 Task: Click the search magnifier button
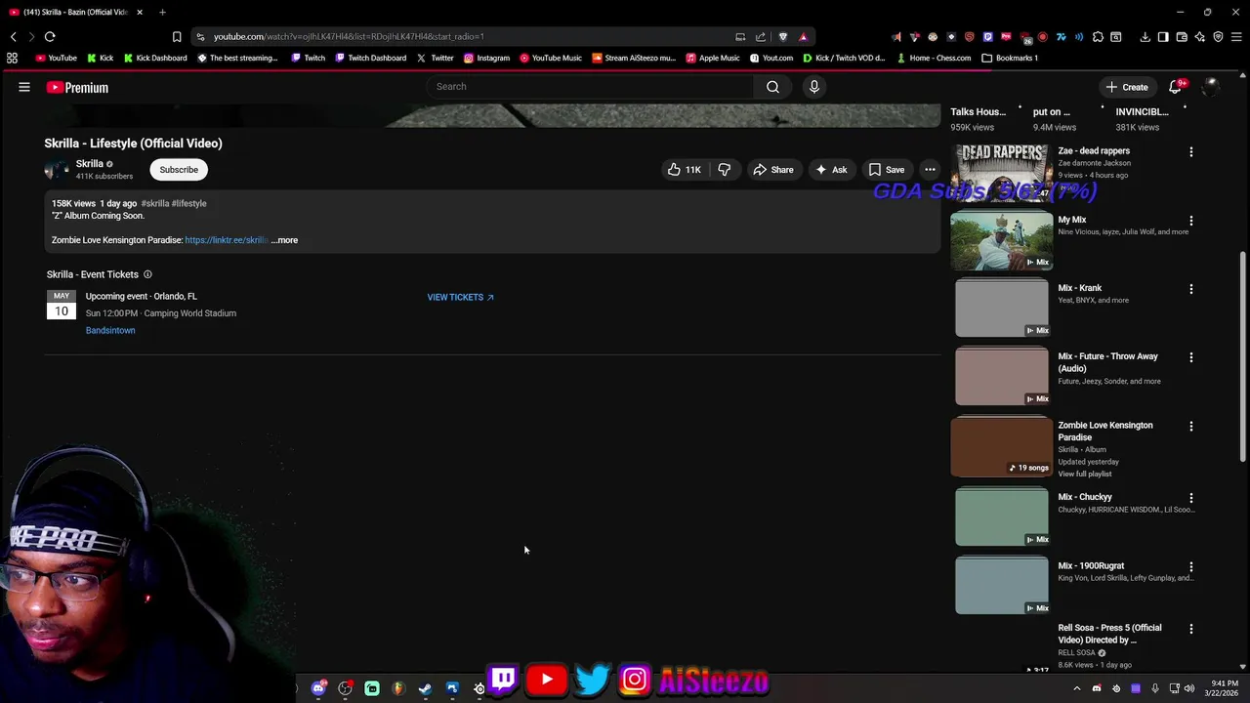(772, 87)
